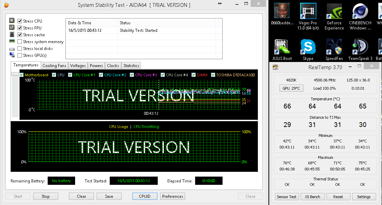
Task: Click the disk drive icon beside Stress local disks
Action: 12,49
